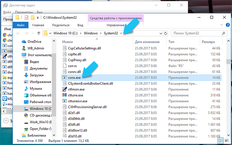Screen dimensions: 232x145
Task: Select CD-дисковод in navigation pane
Action: coord(41,115)
